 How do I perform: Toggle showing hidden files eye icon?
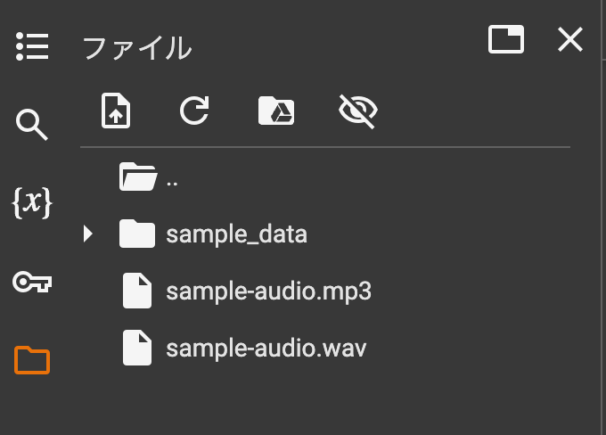(x=358, y=111)
